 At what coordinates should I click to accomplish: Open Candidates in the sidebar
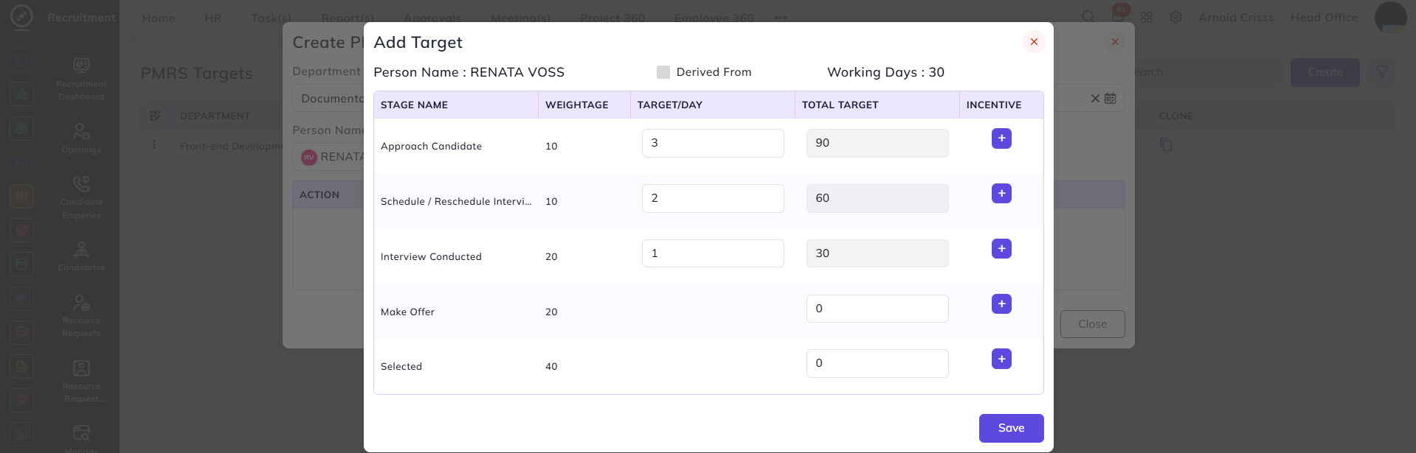point(81,256)
